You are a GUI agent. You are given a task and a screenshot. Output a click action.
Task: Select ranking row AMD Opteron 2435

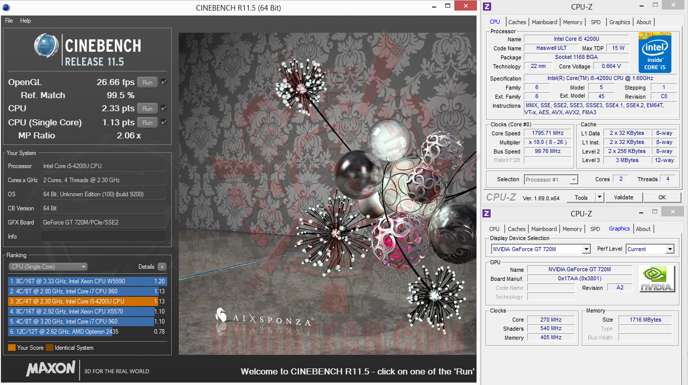pyautogui.click(x=88, y=332)
